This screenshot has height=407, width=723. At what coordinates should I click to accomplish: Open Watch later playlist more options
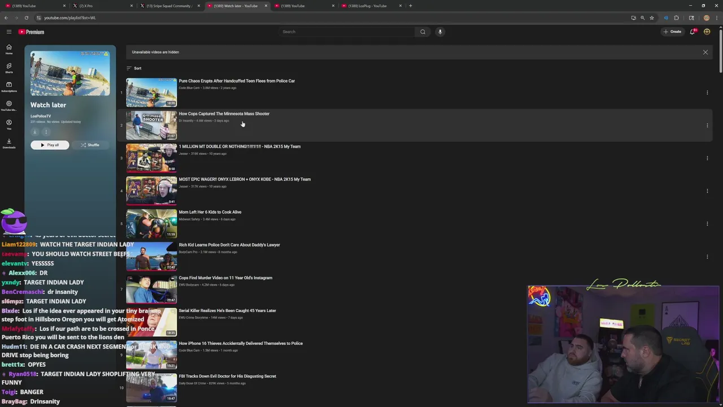coord(46,132)
